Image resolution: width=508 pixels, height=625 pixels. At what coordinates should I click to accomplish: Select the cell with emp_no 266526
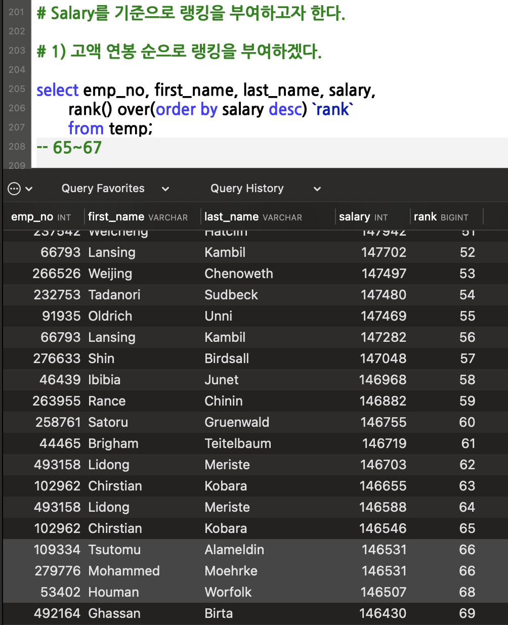tap(57, 274)
